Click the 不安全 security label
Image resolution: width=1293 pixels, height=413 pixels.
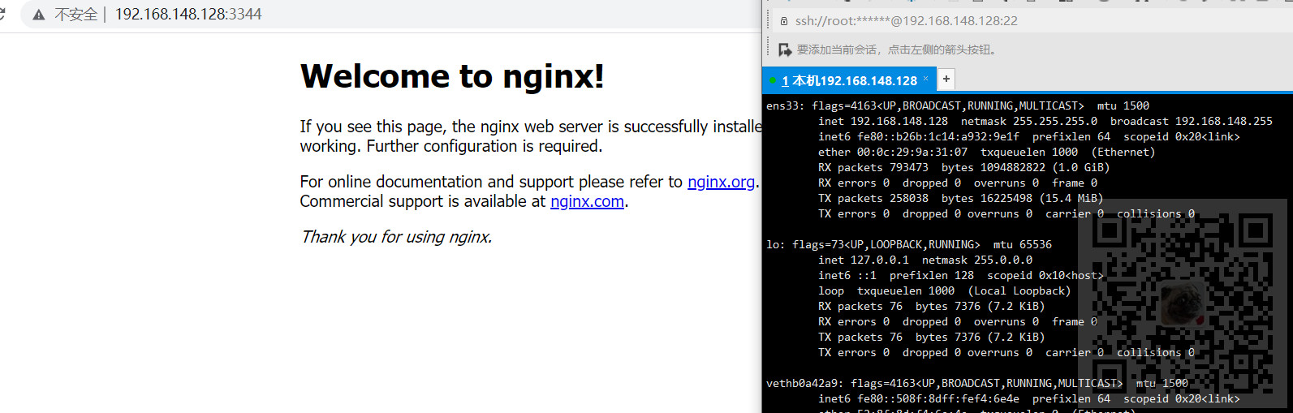coord(76,15)
